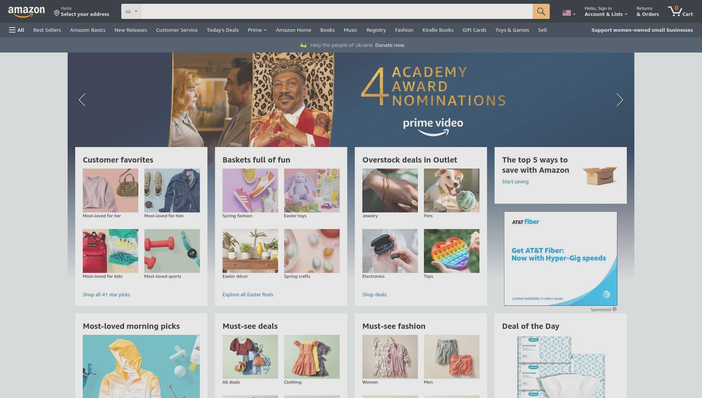Image resolution: width=702 pixels, height=398 pixels.
Task: Click the Explore all Easter finds link
Action: [248, 294]
